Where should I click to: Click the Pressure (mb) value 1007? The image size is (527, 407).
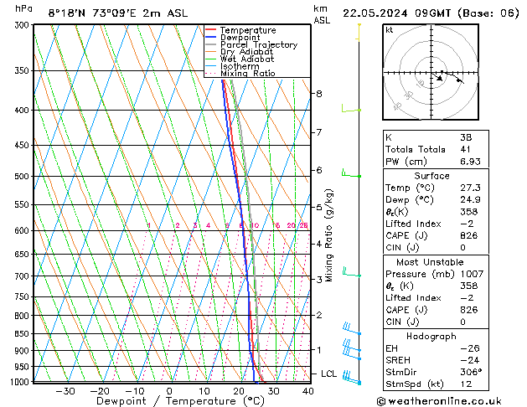[472, 274]
